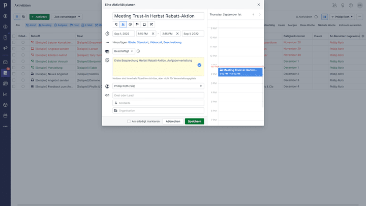
Task: Open Campaigns megaphone icon in sidebar
Action: click(5, 48)
